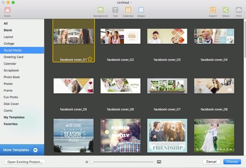Image resolution: width=246 pixels, height=168 pixels.
Task: Select the Shape tool icon
Action: pos(141,10)
